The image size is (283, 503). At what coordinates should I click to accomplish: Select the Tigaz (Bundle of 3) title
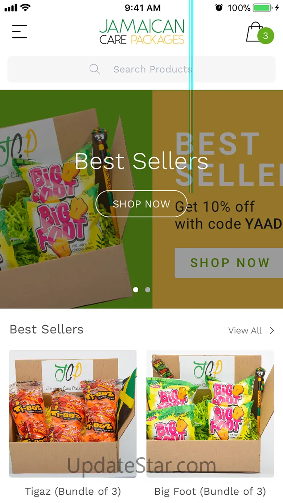point(73,491)
